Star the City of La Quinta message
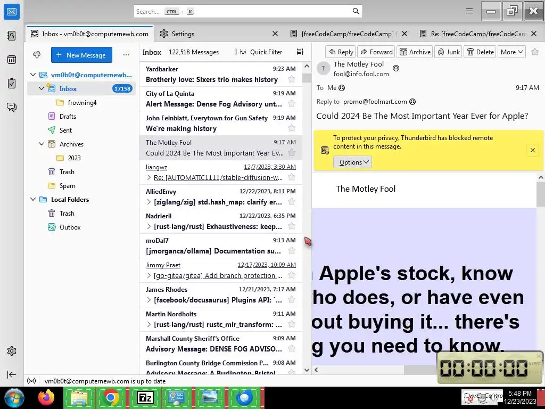 click(x=292, y=104)
